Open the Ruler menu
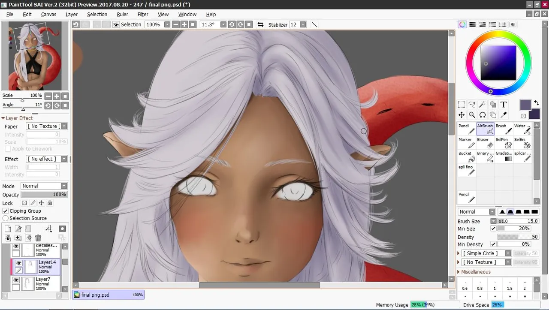549x310 pixels. tap(122, 14)
